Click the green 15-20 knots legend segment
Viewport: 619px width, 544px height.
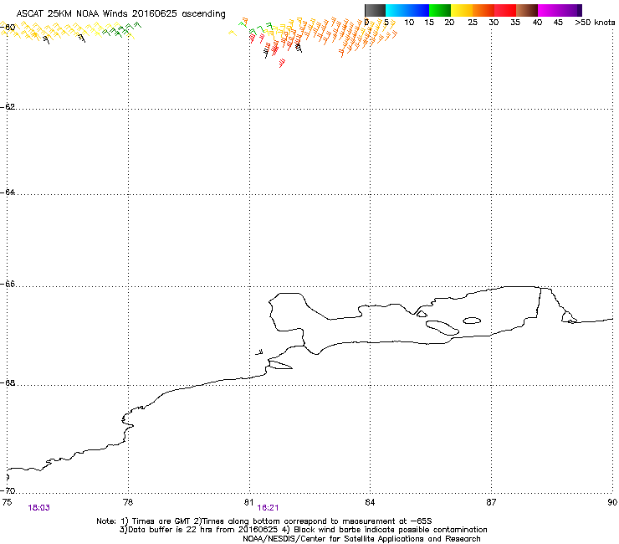[x=440, y=10]
